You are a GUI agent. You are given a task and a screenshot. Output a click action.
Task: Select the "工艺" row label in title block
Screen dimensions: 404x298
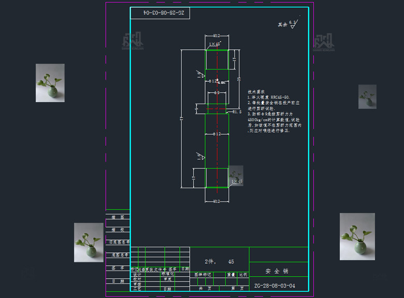[x=138, y=289]
